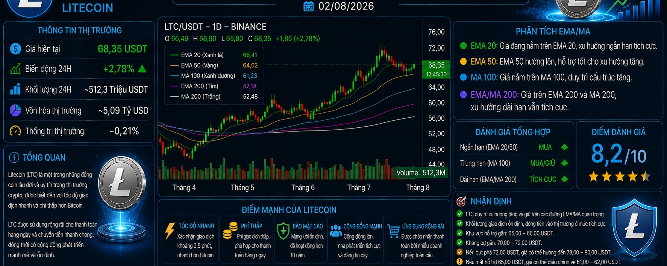Screen dimensions: 667x266
Task: Click the 72,00 price axis label
Action: [436, 48]
